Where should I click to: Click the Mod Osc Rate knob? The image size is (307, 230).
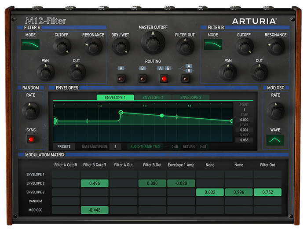click(275, 111)
